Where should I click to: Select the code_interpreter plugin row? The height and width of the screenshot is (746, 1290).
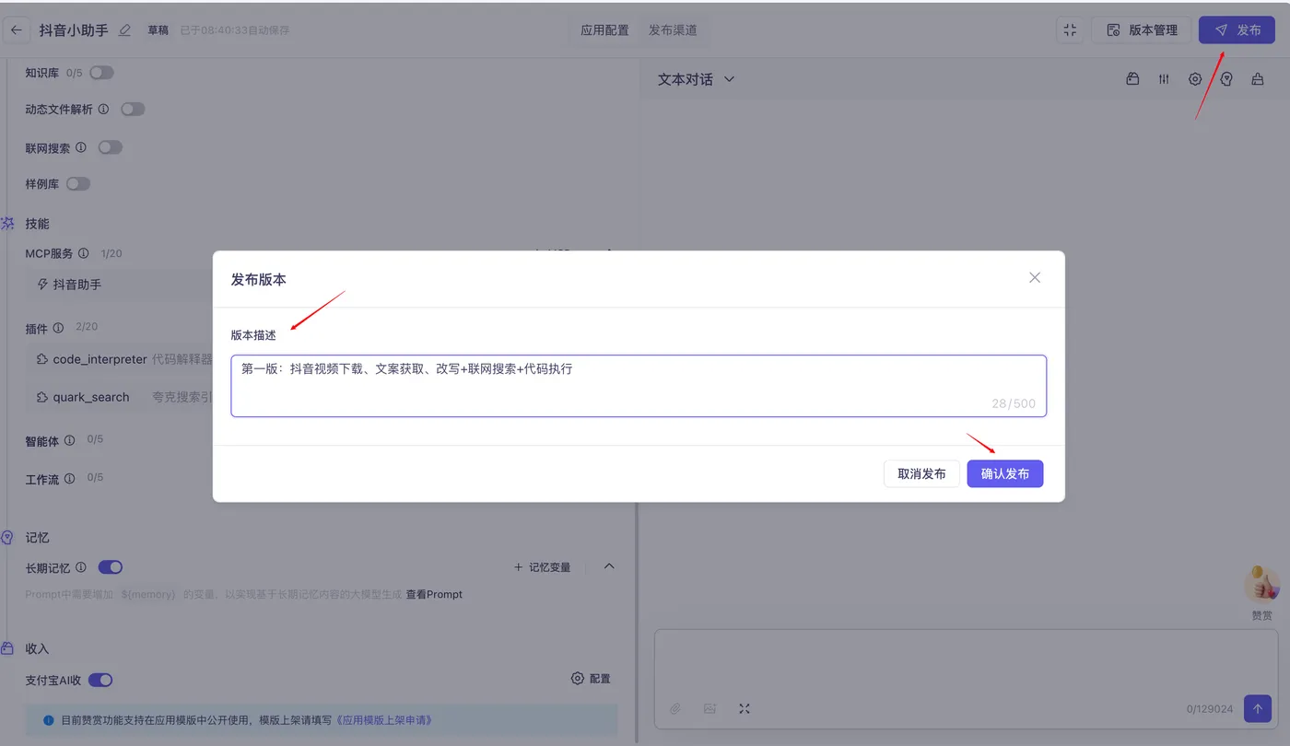pos(120,359)
